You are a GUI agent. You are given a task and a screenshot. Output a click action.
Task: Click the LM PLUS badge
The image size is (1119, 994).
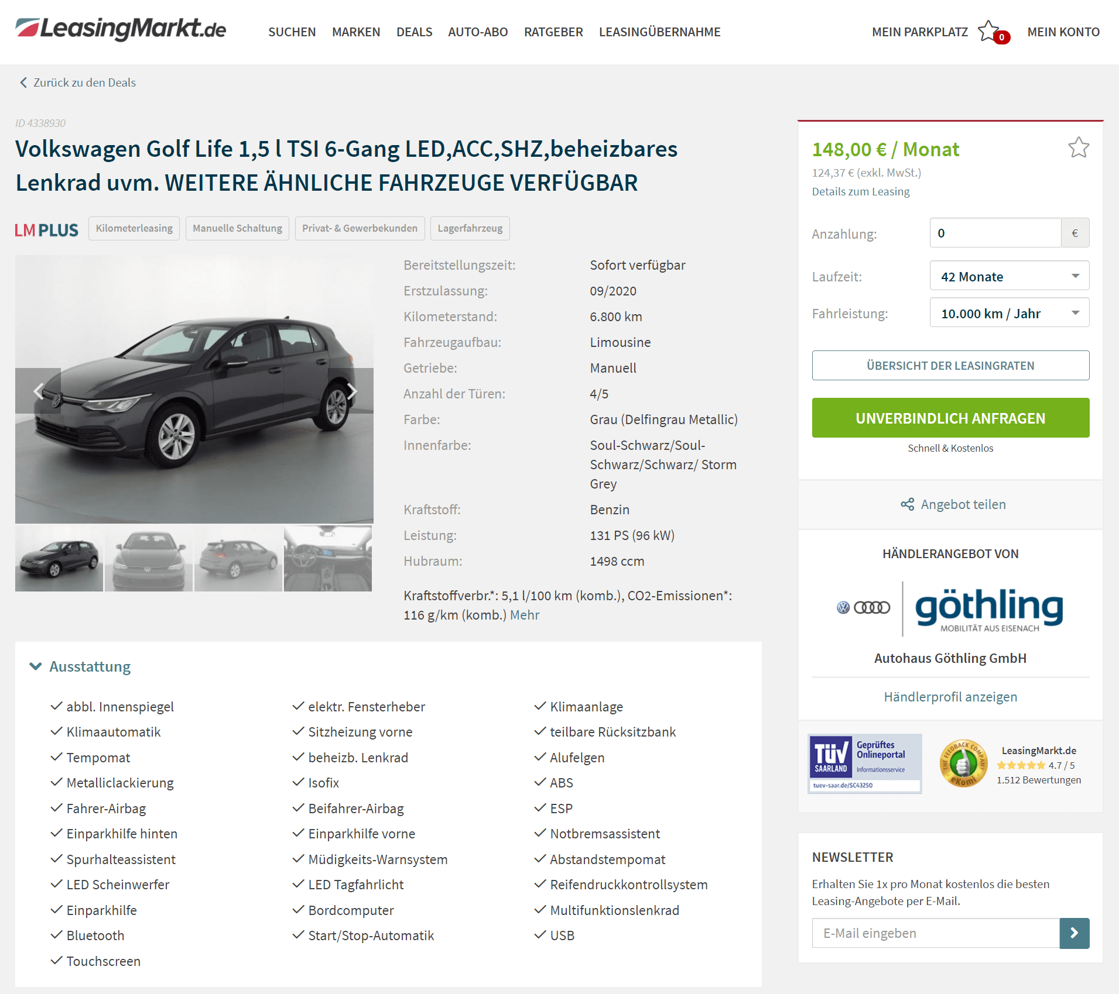[x=46, y=230]
